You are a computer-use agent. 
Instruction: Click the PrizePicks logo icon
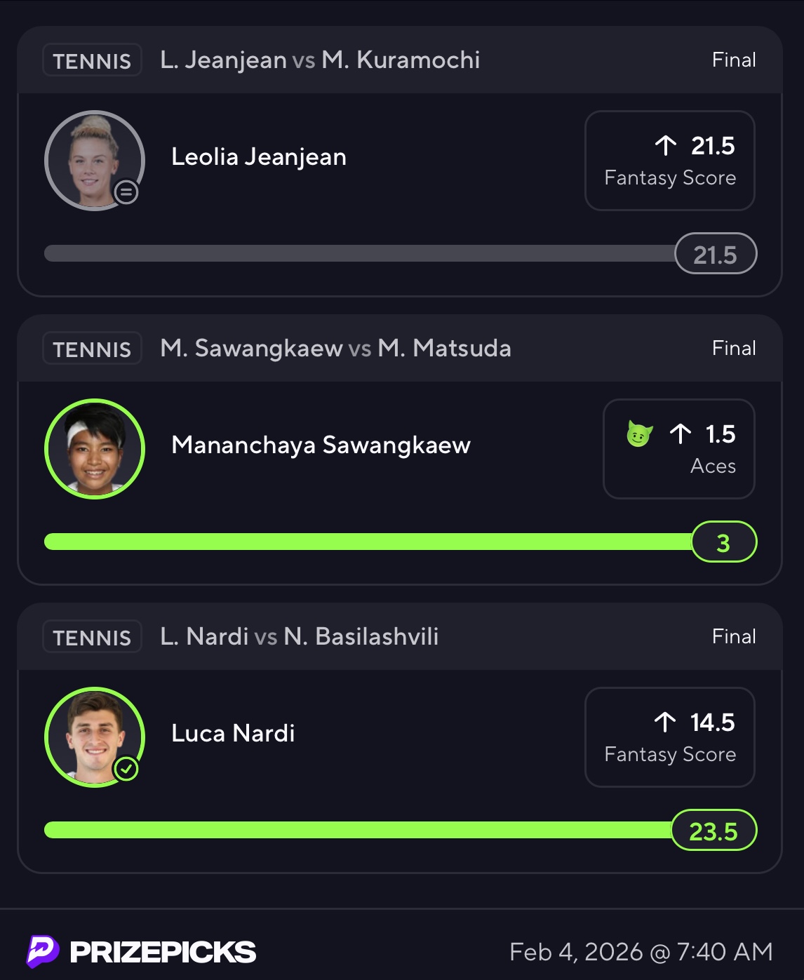[x=43, y=952]
